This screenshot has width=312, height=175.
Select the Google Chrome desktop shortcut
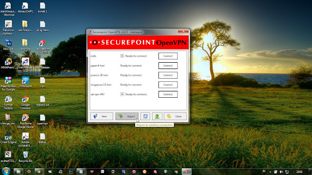(x=25, y=103)
